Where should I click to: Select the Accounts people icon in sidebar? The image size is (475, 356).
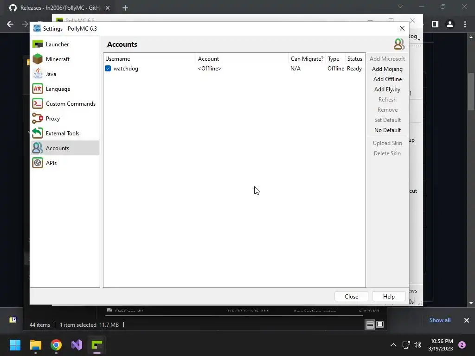tap(38, 148)
